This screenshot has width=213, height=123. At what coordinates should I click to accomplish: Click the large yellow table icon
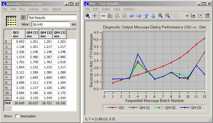(11, 21)
